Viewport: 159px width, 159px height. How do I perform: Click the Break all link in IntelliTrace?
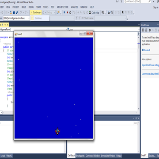[146, 50]
